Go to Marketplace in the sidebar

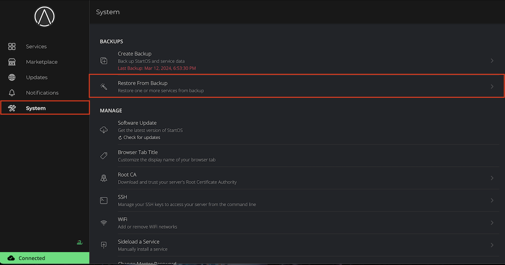41,62
